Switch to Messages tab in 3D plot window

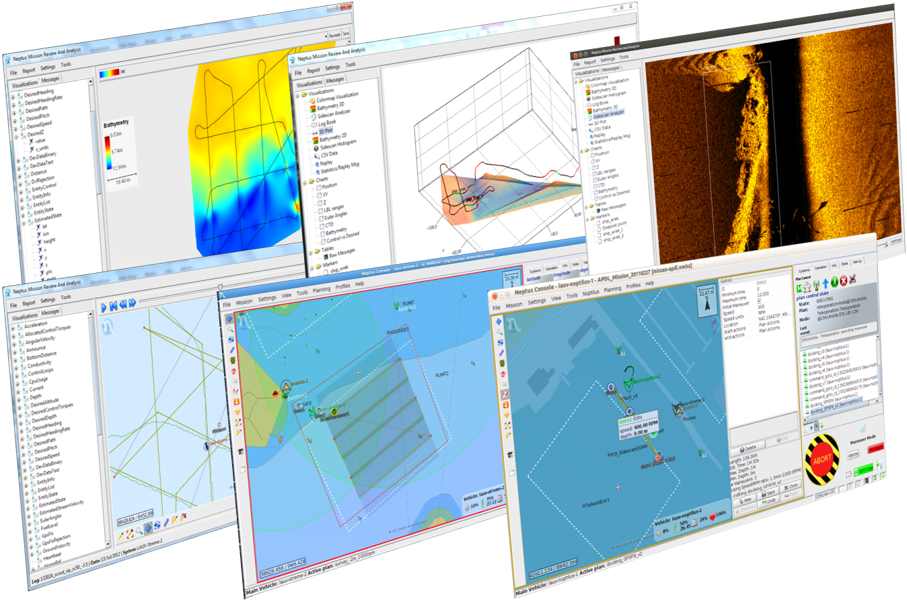(x=336, y=80)
